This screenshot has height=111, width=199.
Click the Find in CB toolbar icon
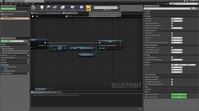[48, 8]
